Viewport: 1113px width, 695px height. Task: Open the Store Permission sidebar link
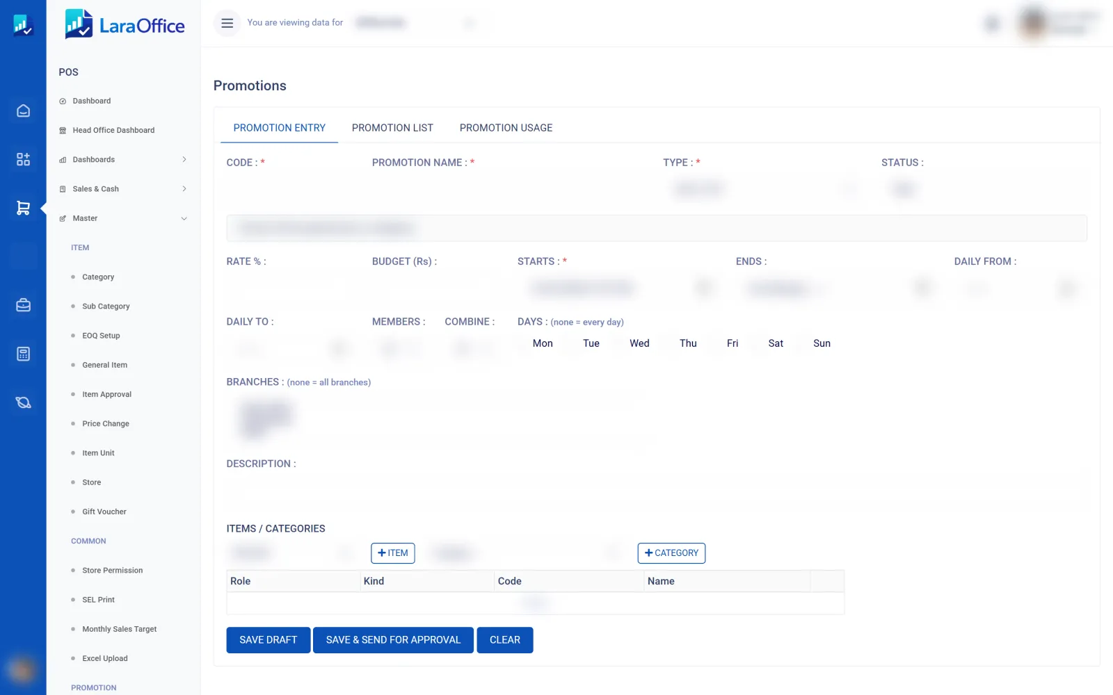click(113, 571)
